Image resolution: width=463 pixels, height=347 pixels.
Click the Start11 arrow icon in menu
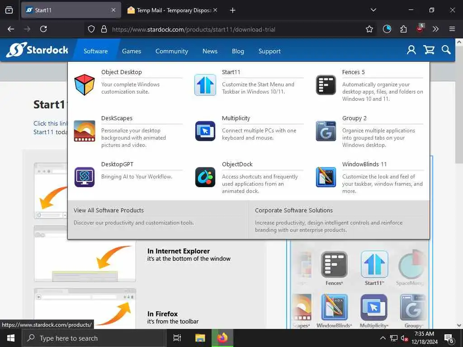coord(205,84)
